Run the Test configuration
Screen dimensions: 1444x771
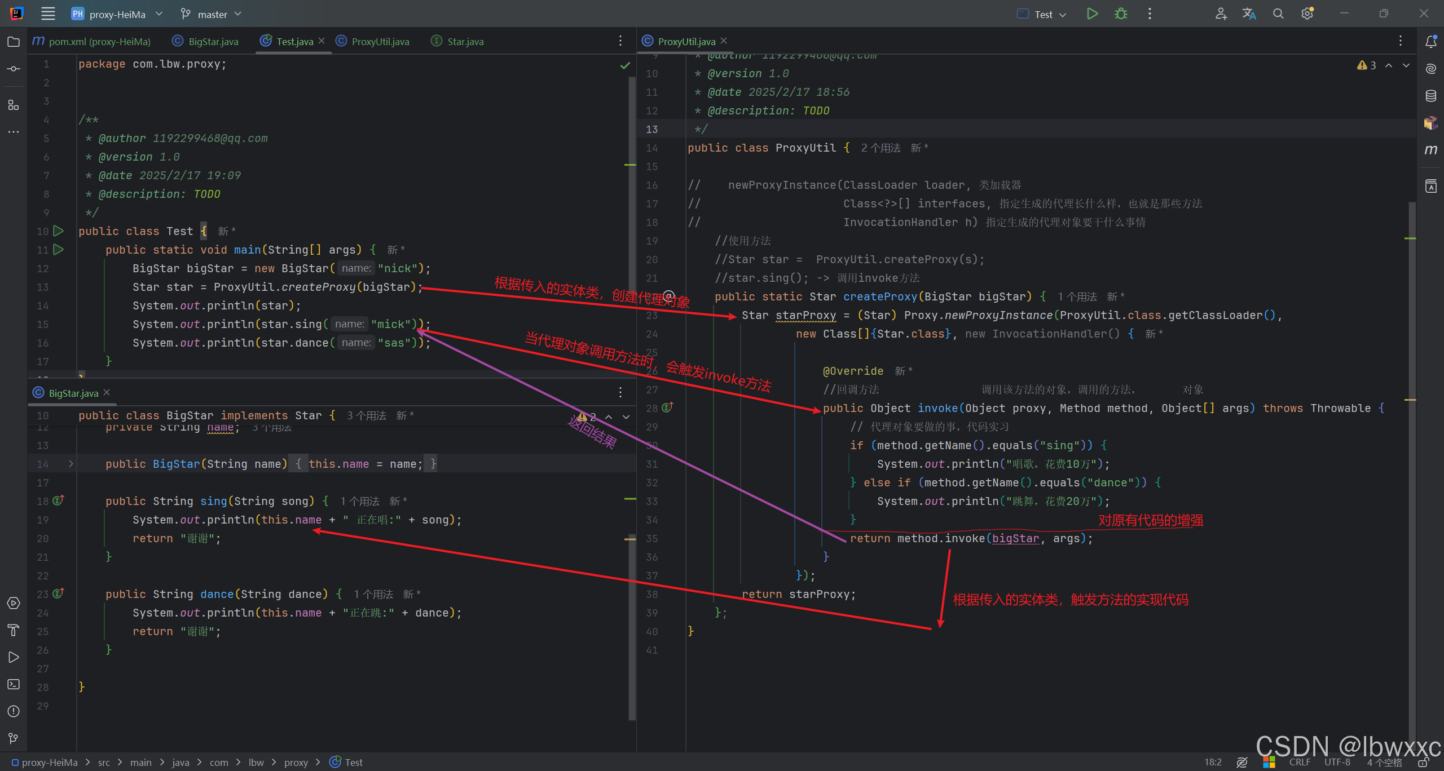point(1092,14)
